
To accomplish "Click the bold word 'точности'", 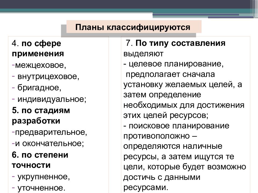I will point(31,165).
